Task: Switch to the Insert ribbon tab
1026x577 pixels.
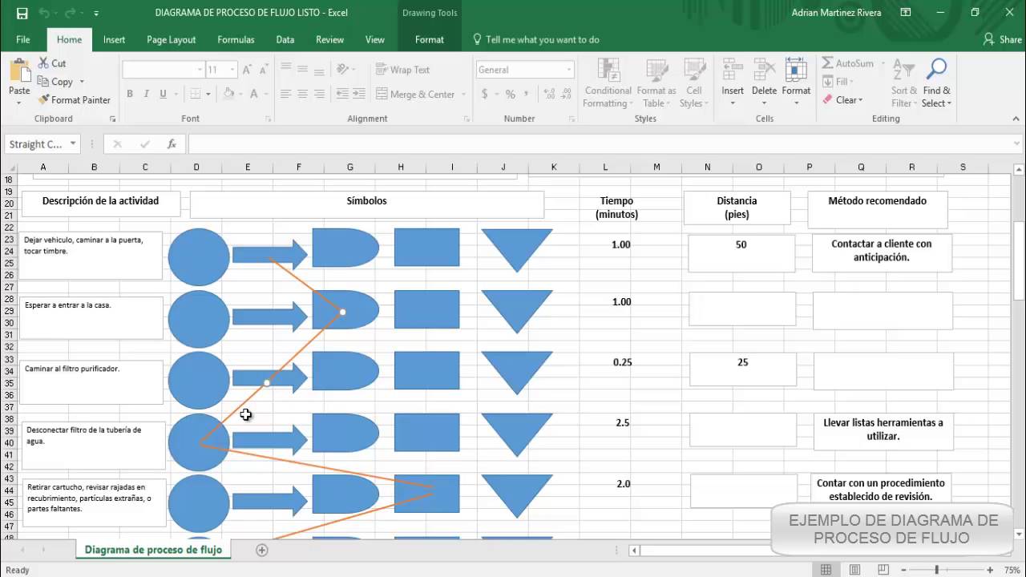Action: [x=114, y=39]
